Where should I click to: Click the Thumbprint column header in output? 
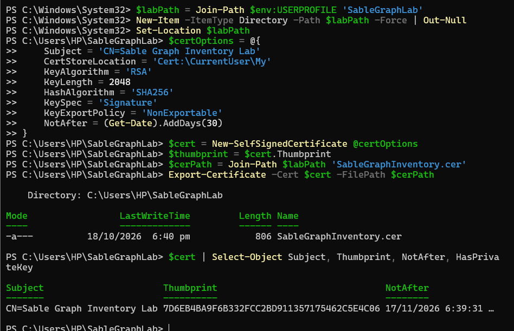click(x=190, y=288)
